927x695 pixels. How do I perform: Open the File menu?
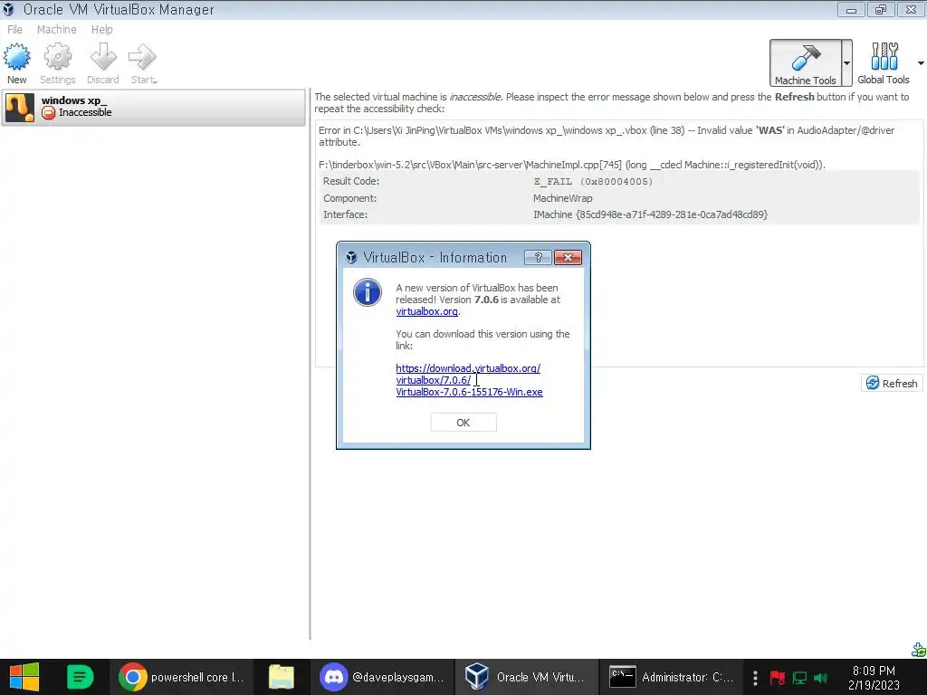14,30
